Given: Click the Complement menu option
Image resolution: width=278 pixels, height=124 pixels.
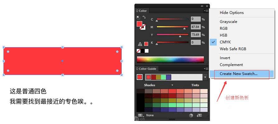Looking at the screenshot, I should click(231, 65).
